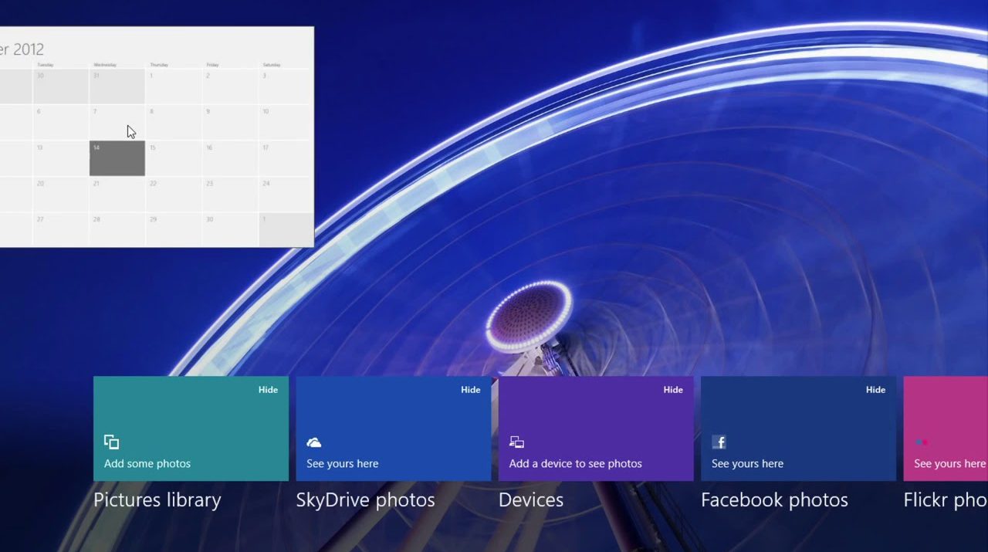Click the SkyDrive cloud icon

pos(314,442)
